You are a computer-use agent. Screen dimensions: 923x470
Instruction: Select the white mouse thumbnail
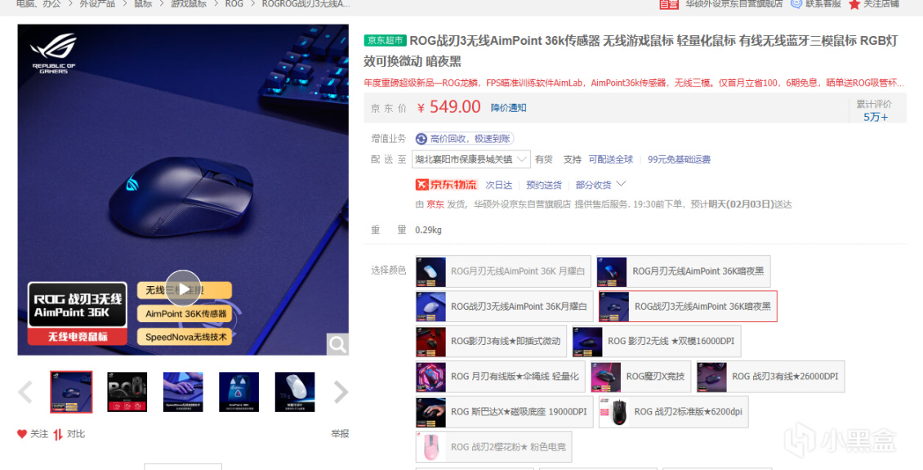[x=295, y=392]
